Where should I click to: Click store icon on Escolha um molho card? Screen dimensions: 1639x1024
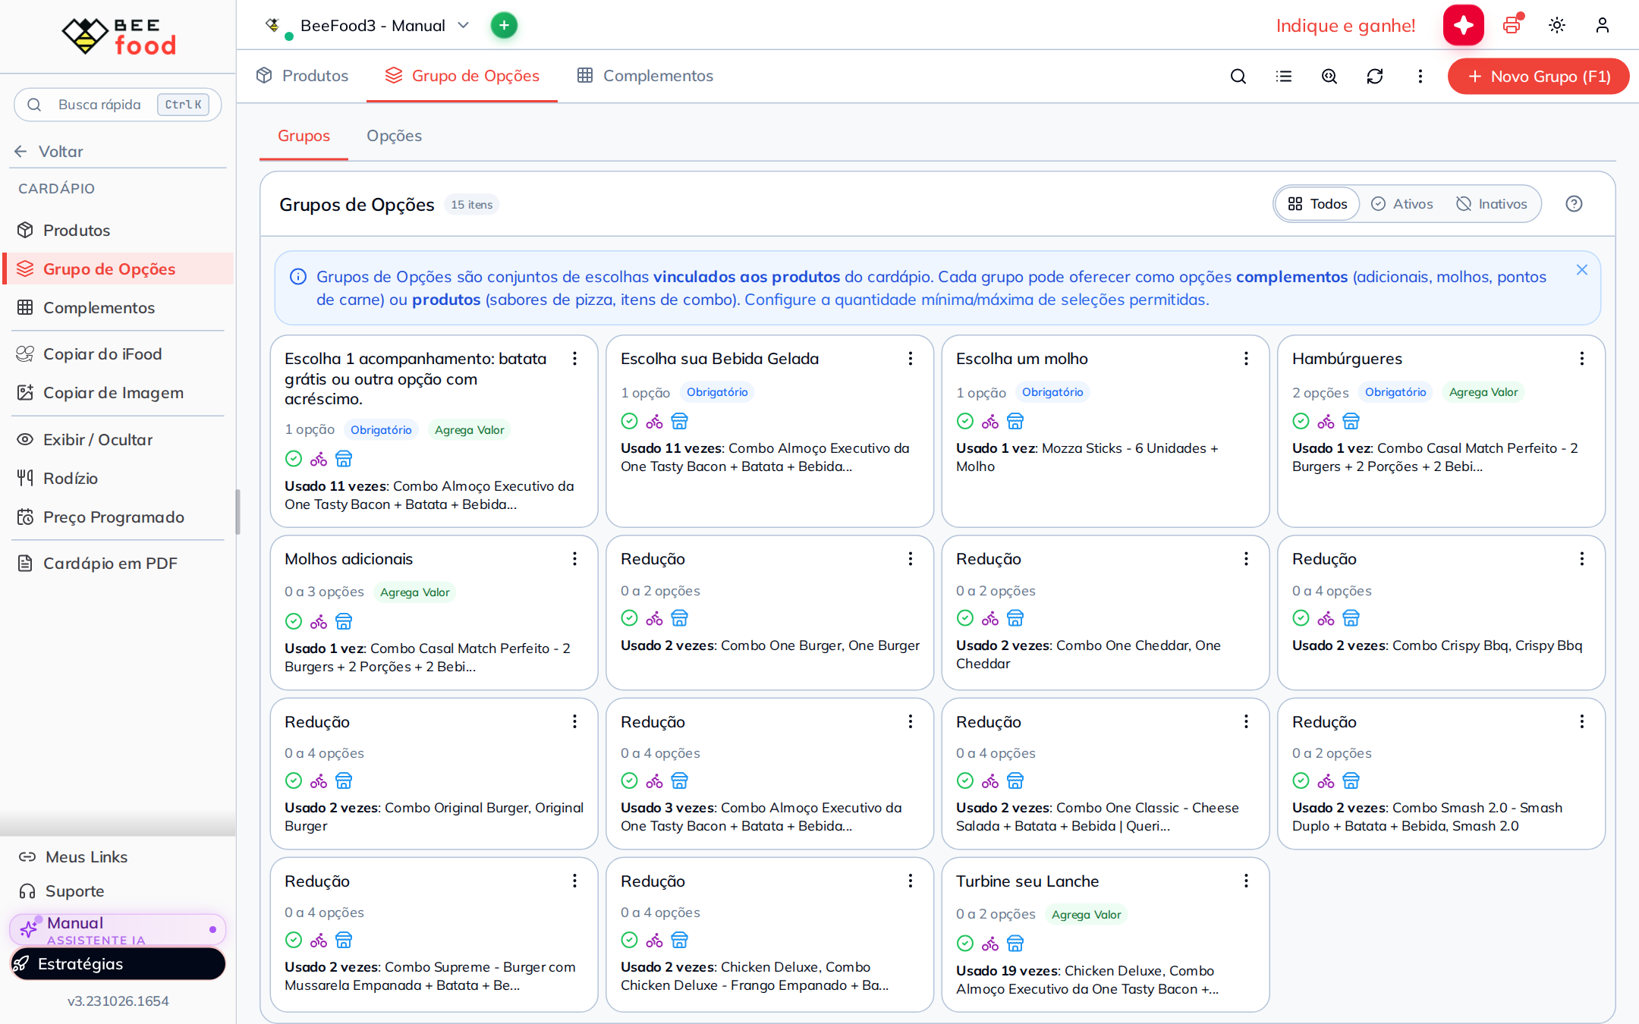[1015, 421]
